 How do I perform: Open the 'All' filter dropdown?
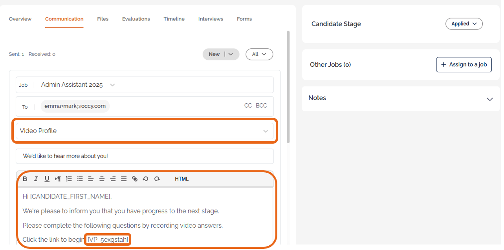pos(259,54)
